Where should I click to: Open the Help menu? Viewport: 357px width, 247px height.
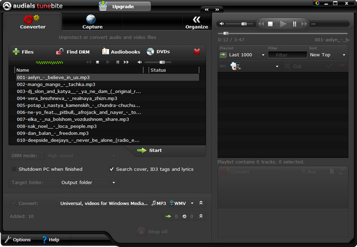tap(50, 239)
